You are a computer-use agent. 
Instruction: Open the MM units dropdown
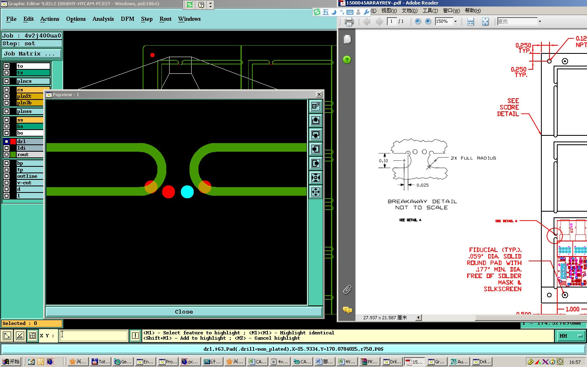click(571, 336)
